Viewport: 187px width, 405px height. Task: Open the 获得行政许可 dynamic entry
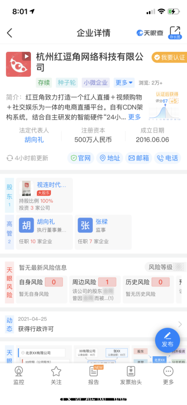pyautogui.click(x=36, y=329)
